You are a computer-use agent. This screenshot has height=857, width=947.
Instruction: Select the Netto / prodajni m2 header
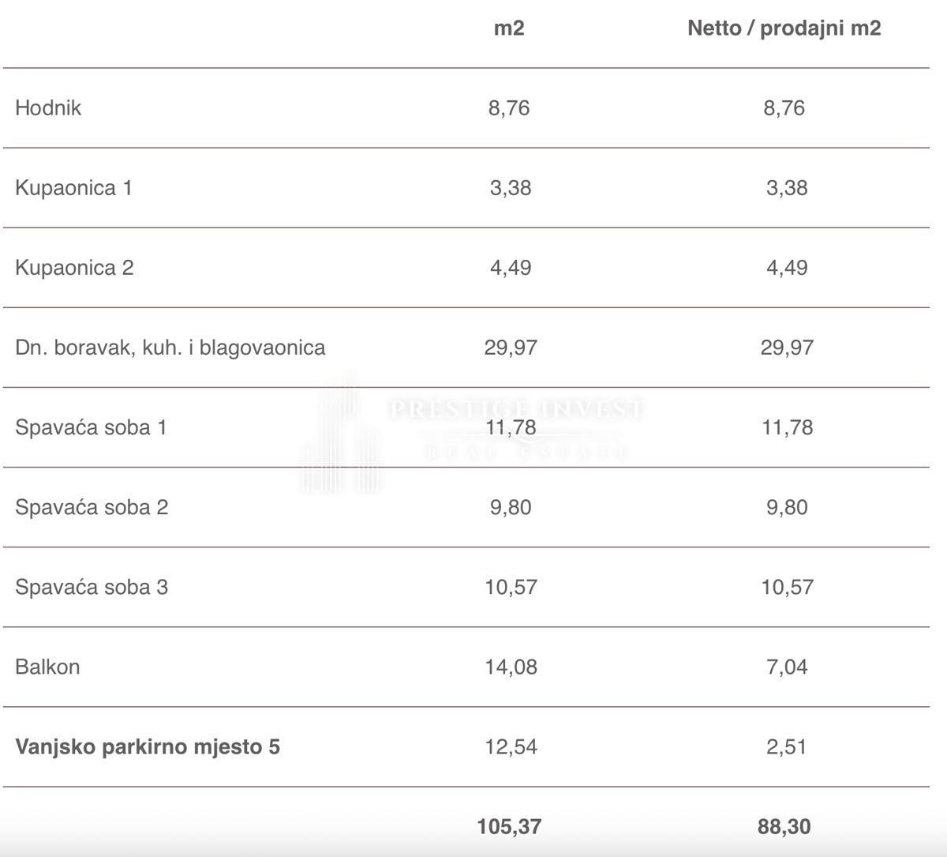[x=784, y=28]
